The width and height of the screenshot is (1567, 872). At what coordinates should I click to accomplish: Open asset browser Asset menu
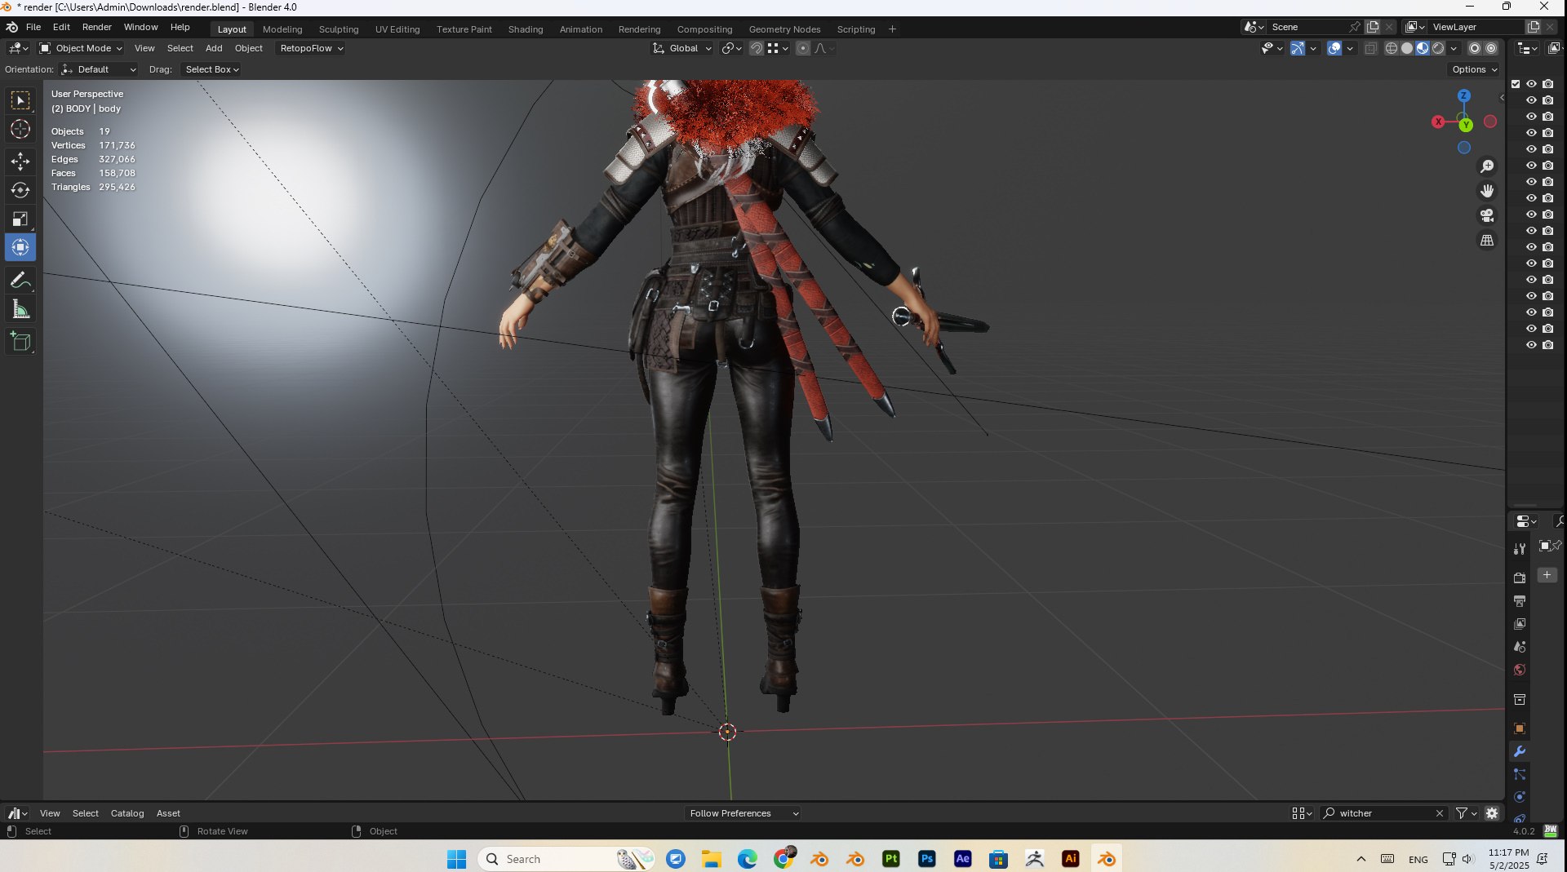168,813
